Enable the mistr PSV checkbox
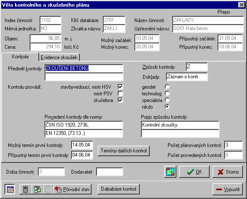Viewport: 247px width, 199px height. [120, 94]
